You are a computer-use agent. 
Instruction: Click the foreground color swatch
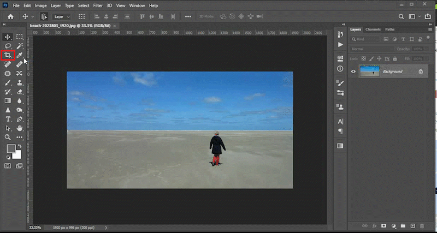point(10,149)
